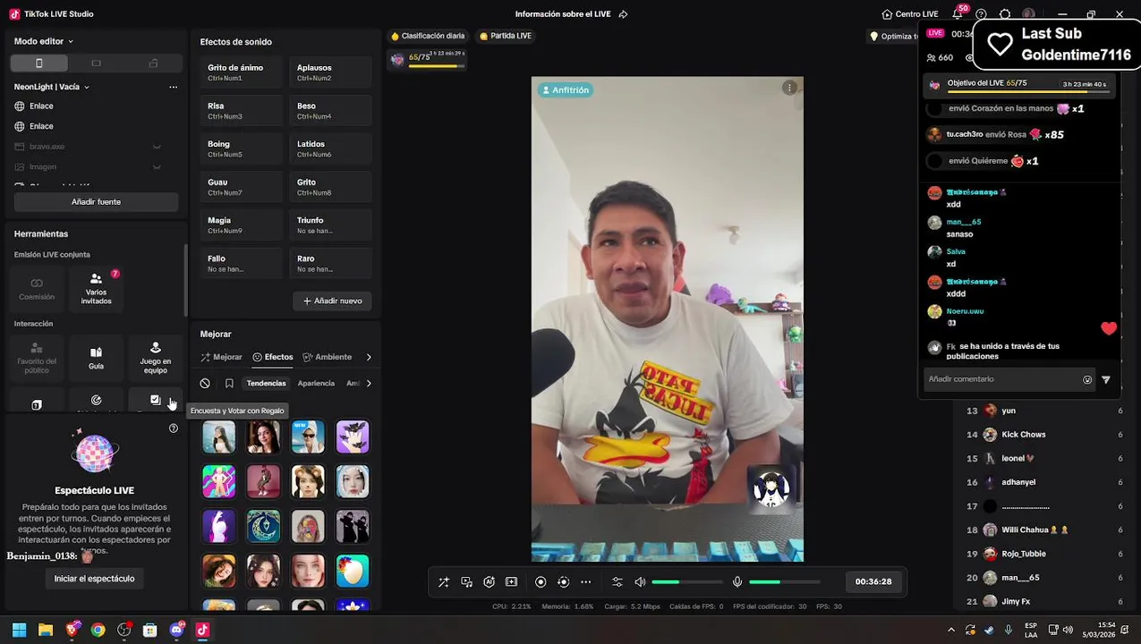The image size is (1141, 644).
Task: Toggle visibility of brave.exe source
Action: (157, 147)
